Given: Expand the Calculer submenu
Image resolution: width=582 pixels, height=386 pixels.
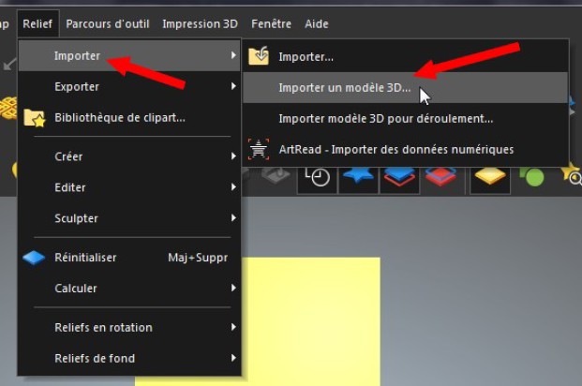Looking at the screenshot, I should pyautogui.click(x=129, y=288).
